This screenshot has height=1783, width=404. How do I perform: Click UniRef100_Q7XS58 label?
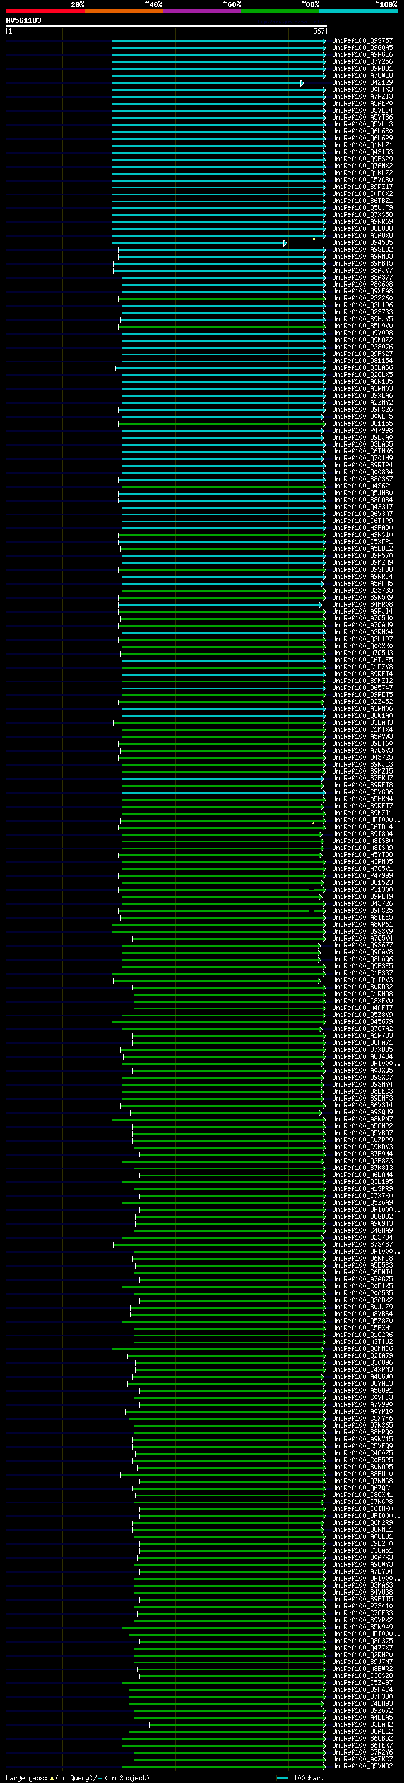tap(362, 214)
